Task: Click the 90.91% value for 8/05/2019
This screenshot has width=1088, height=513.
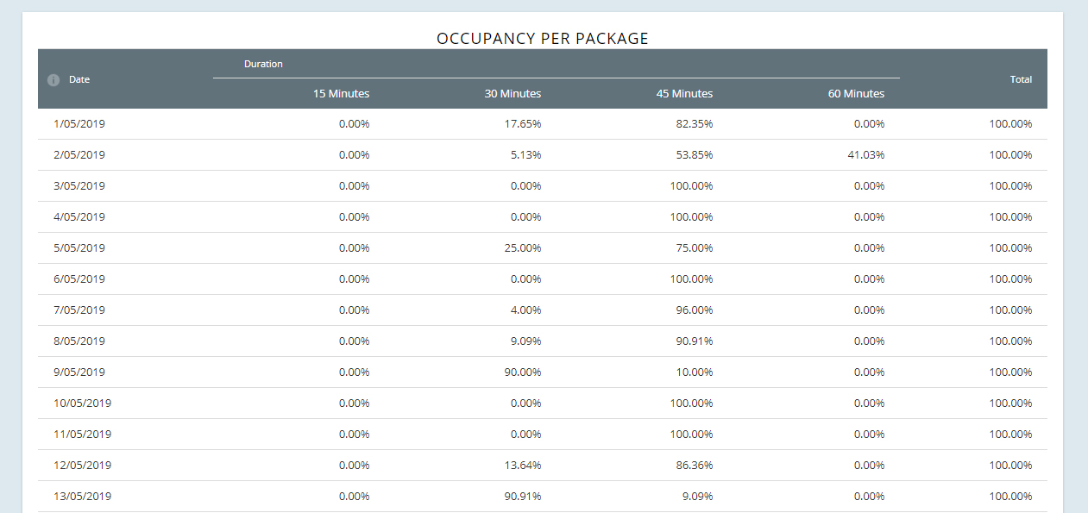Action: [x=695, y=341]
